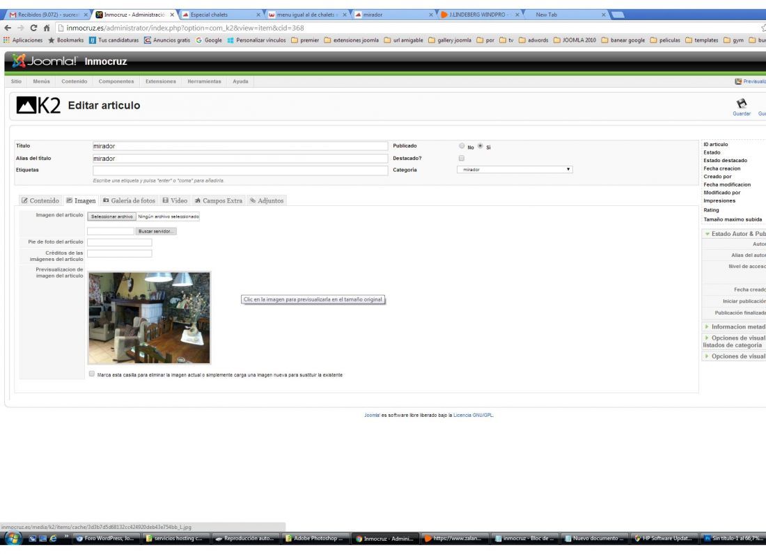Click the Joomla! logo in header
This screenshot has height=554, width=766.
pyautogui.click(x=44, y=61)
